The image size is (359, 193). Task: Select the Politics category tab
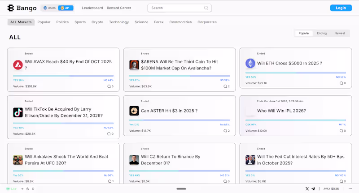pos(62,22)
